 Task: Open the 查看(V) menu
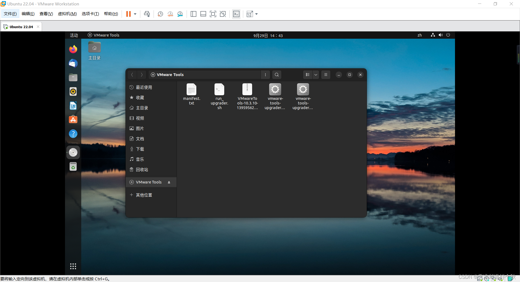pos(46,14)
